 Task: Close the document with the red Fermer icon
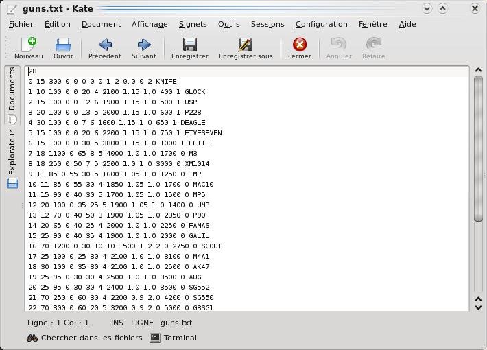[x=300, y=45]
